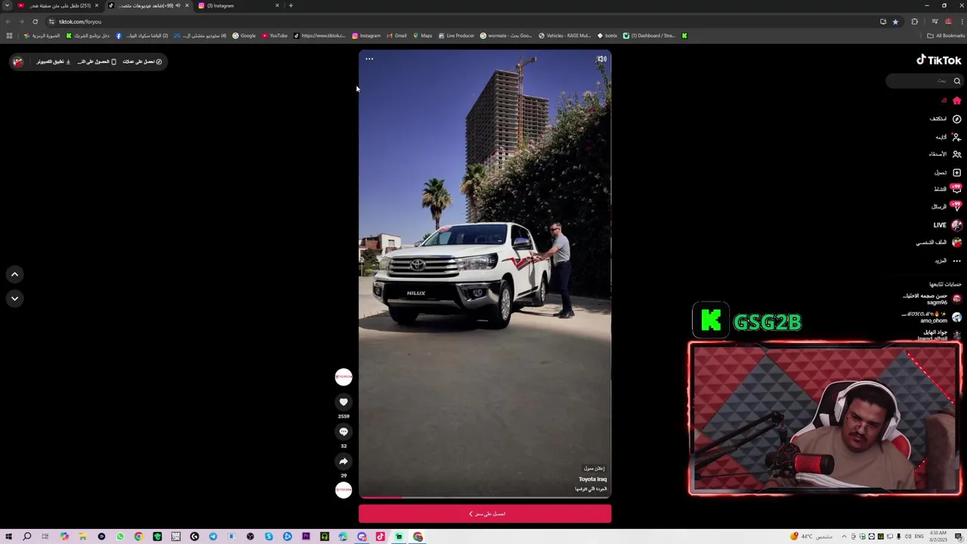Open the All Bookmarks folder

click(x=947, y=36)
